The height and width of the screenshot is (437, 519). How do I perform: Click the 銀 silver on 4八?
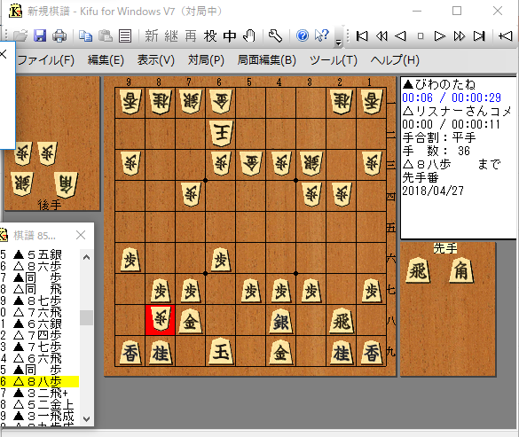coord(280,321)
